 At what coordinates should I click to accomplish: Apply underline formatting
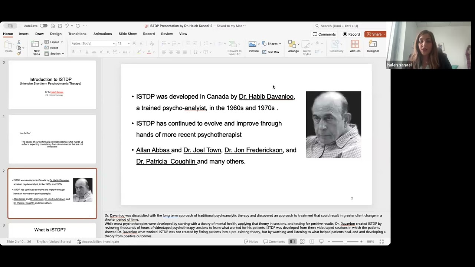pyautogui.click(x=87, y=52)
